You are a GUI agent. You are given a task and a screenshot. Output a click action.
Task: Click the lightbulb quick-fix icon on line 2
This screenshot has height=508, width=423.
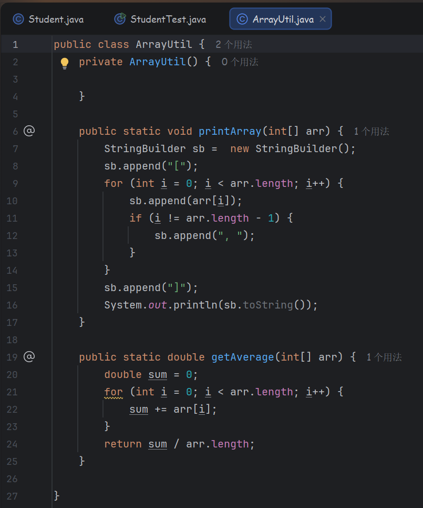[x=65, y=63]
